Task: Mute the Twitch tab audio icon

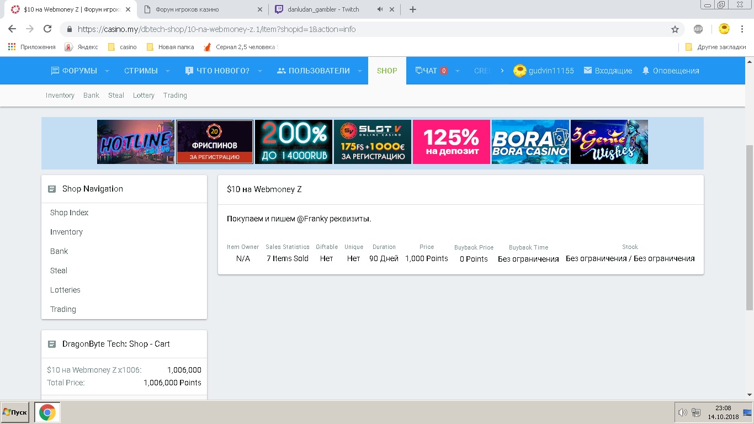Action: pos(380,9)
